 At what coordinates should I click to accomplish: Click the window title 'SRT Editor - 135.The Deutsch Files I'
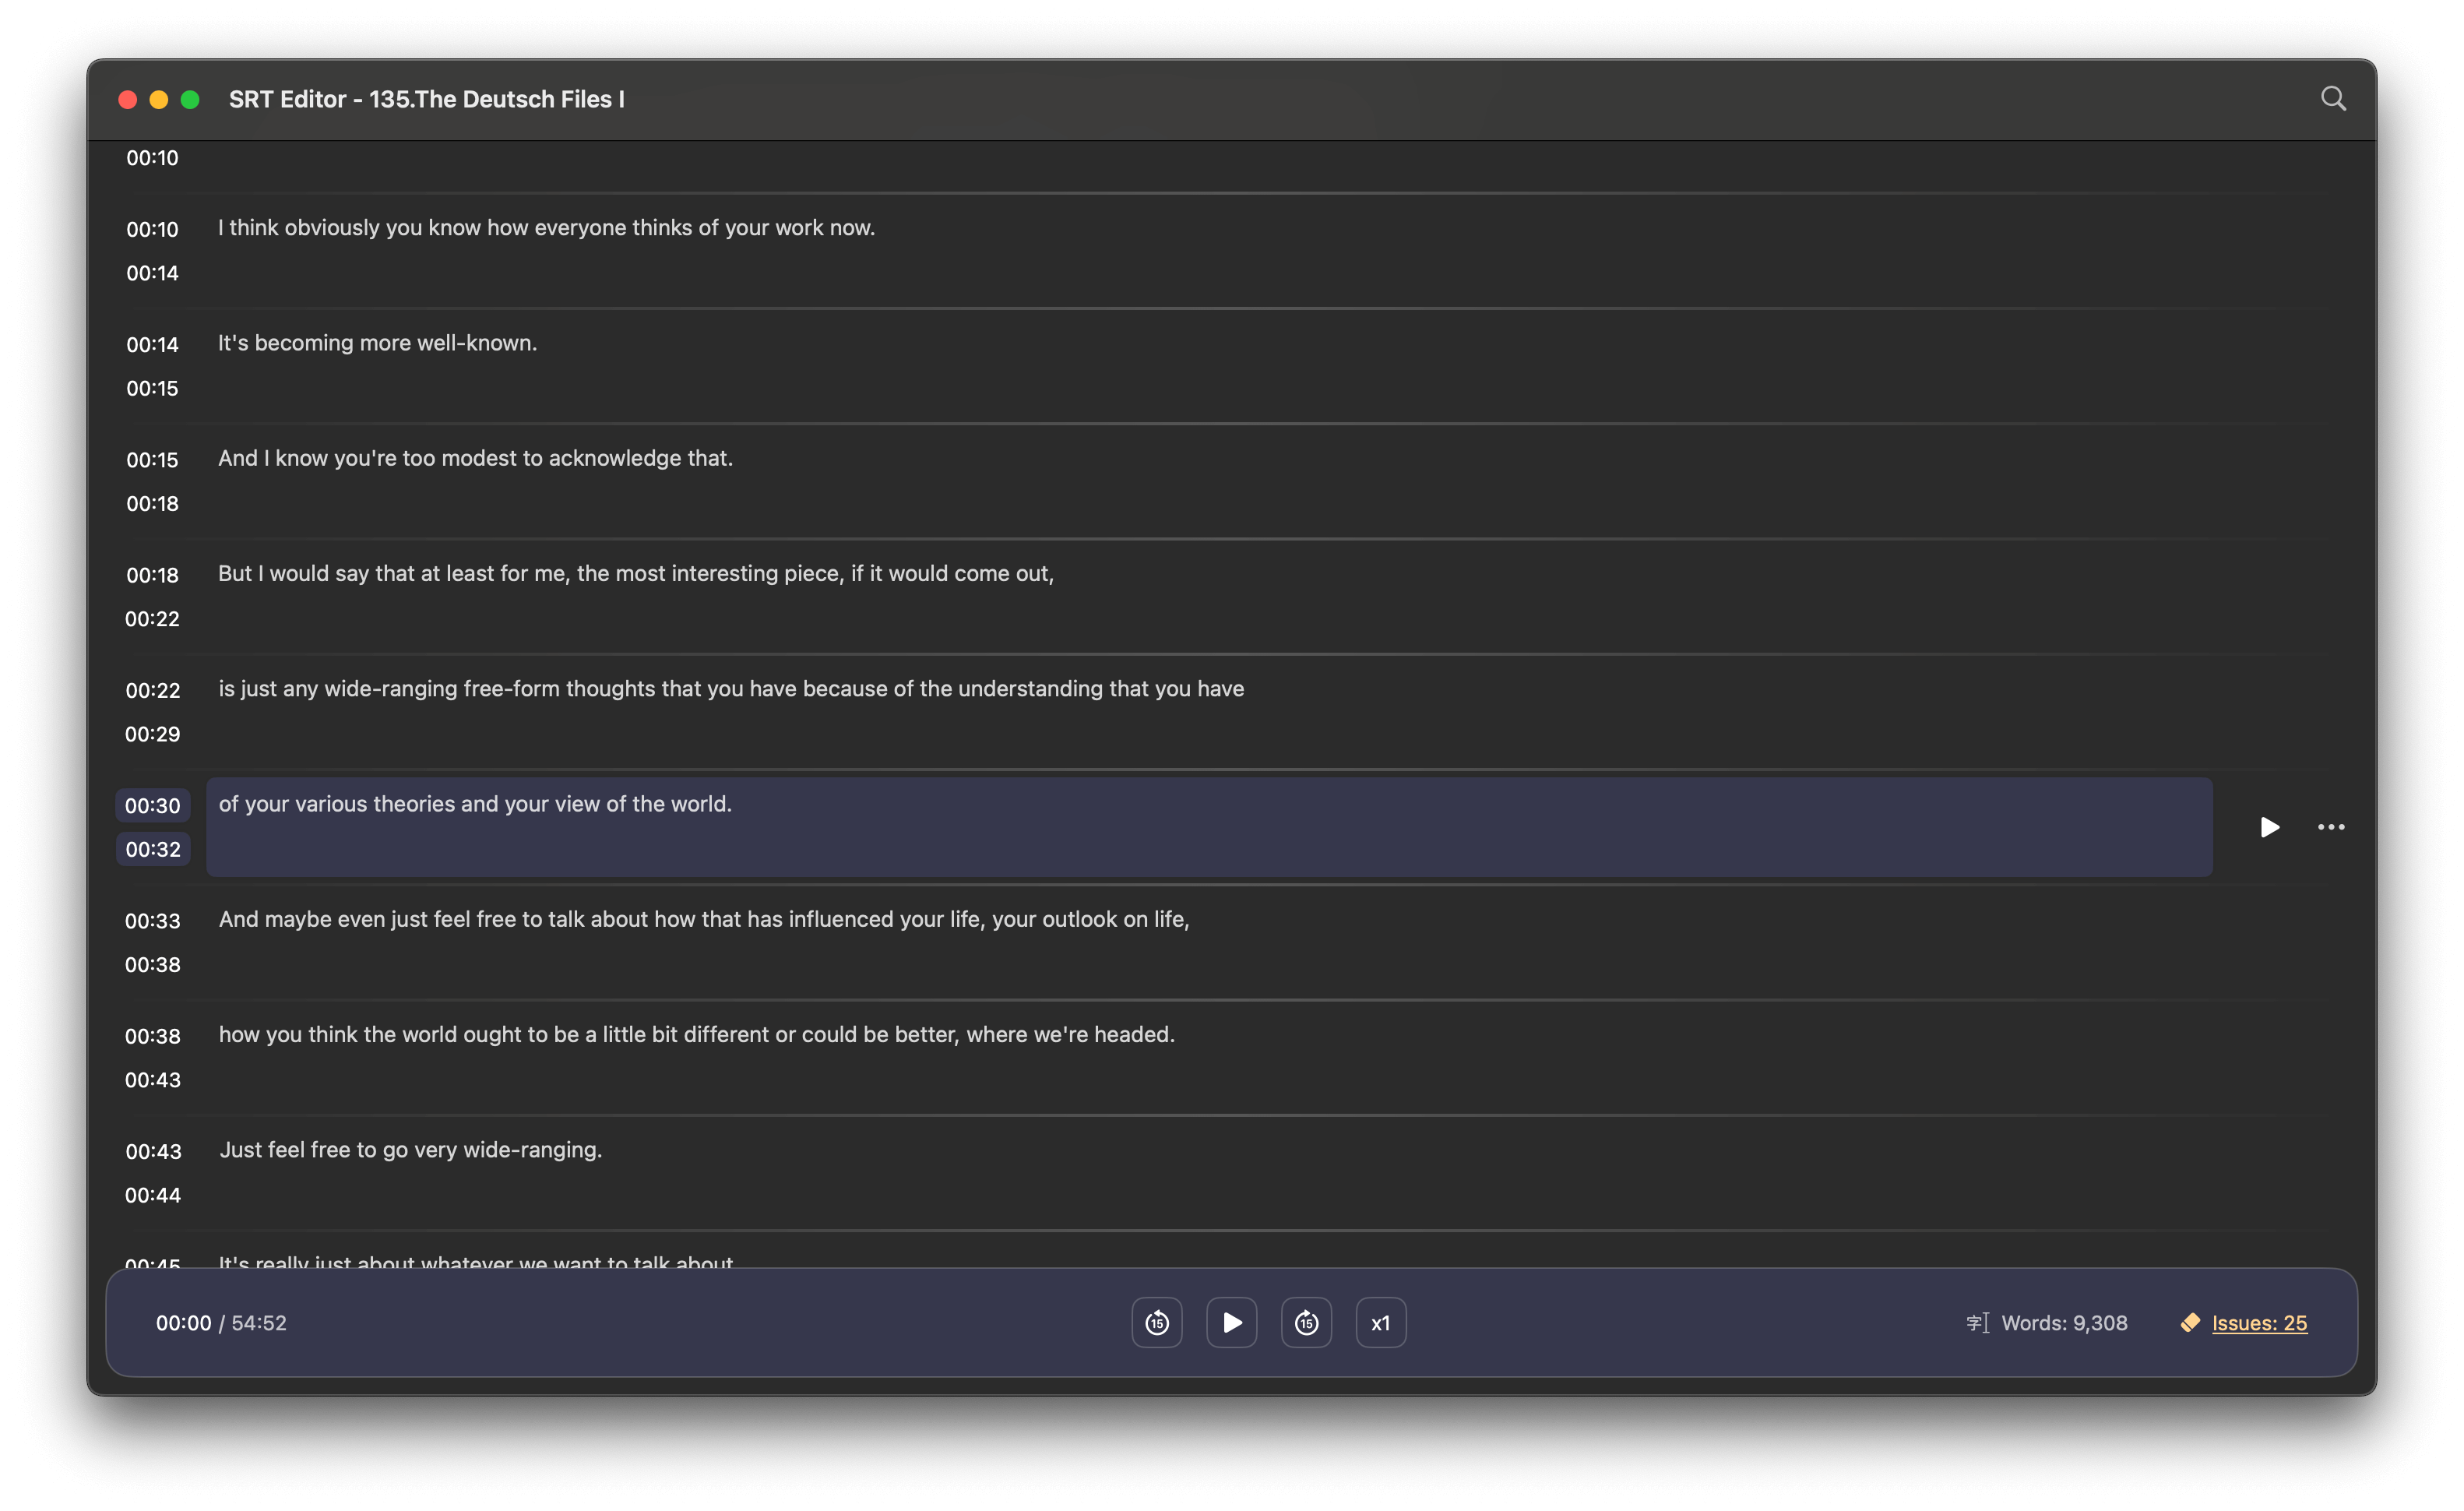(x=427, y=99)
